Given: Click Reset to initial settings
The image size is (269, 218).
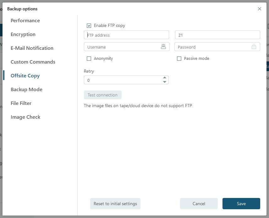Looking at the screenshot, I should tap(115, 204).
